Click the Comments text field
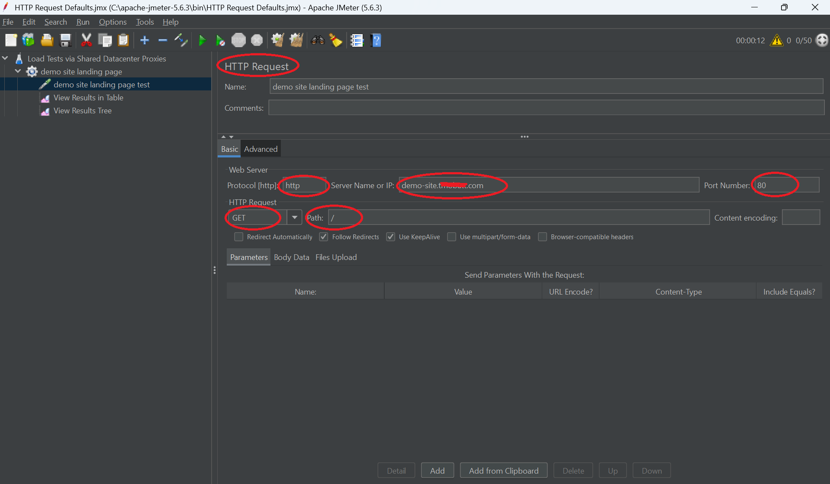Image resolution: width=830 pixels, height=484 pixels. click(x=546, y=108)
